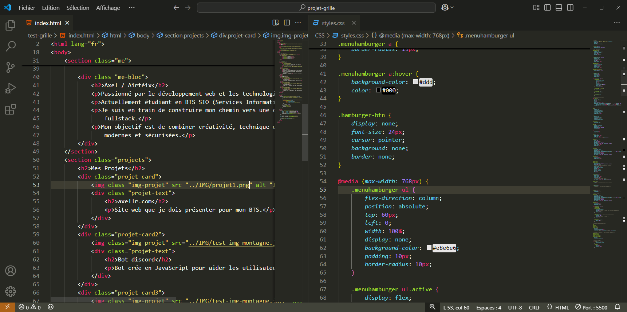Change end of line via CRLF
The image size is (627, 312).
(535, 307)
